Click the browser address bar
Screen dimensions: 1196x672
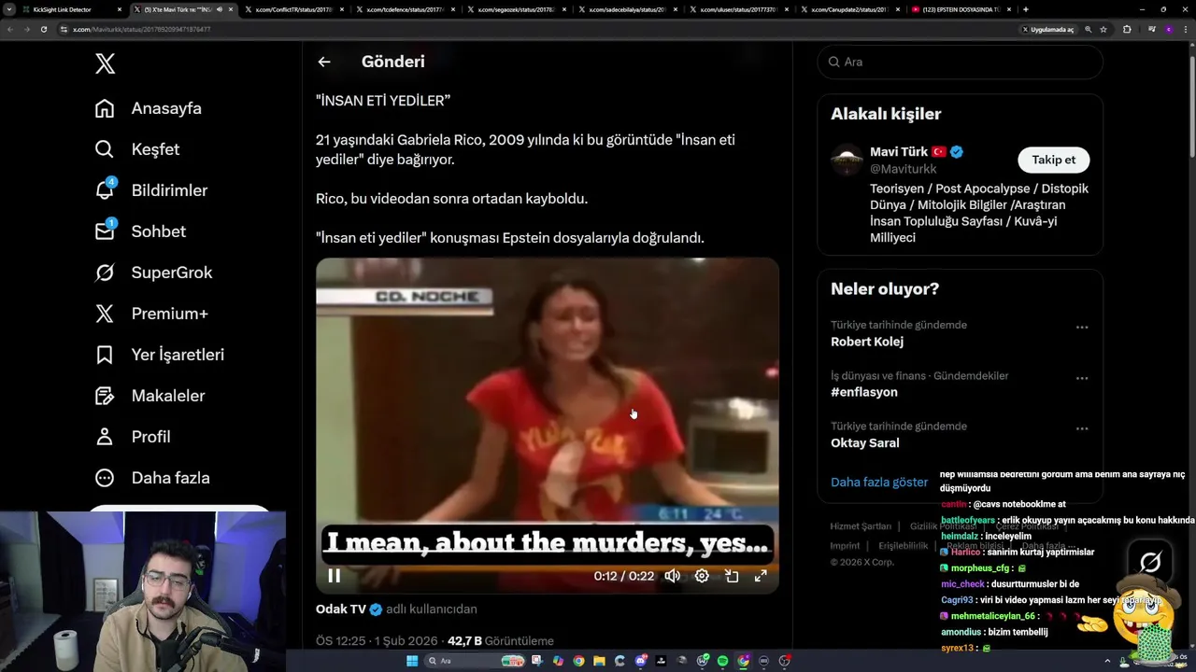[537, 29]
